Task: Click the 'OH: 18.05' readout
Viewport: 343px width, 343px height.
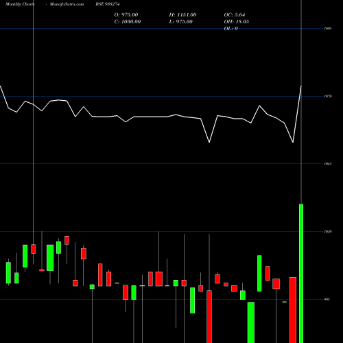Action: pos(236,22)
